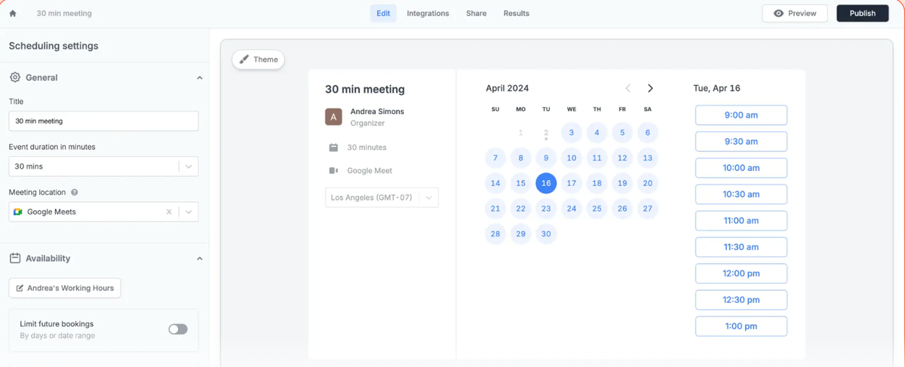Collapse the Availability section
Screen dimensions: 905x367
tap(199, 258)
